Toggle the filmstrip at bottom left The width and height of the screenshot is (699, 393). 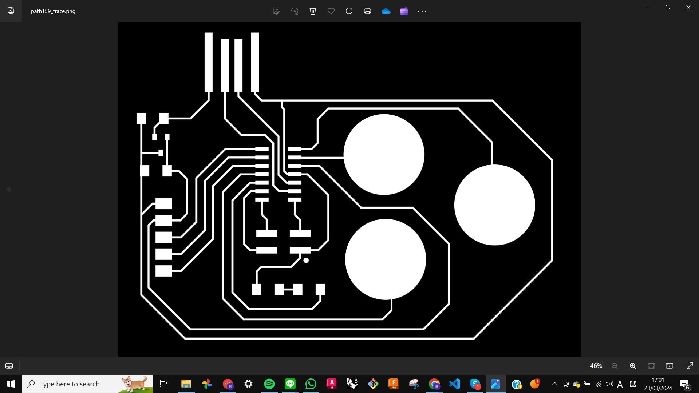point(9,366)
